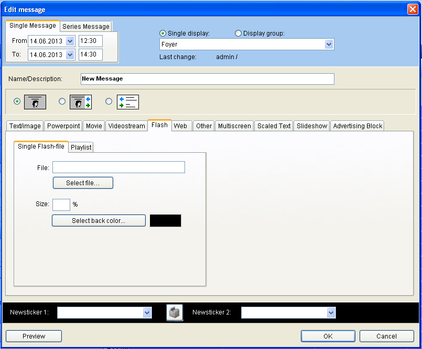Click into the Name/Description text field

[207, 79]
